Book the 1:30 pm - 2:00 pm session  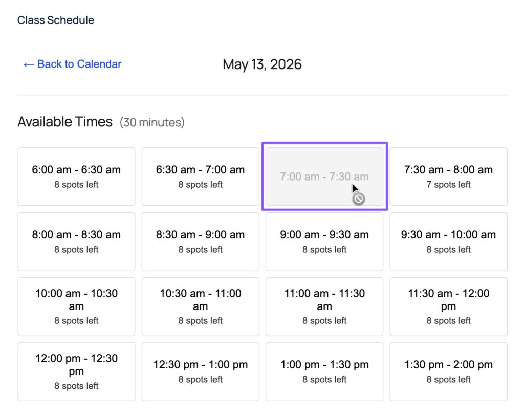point(448,371)
